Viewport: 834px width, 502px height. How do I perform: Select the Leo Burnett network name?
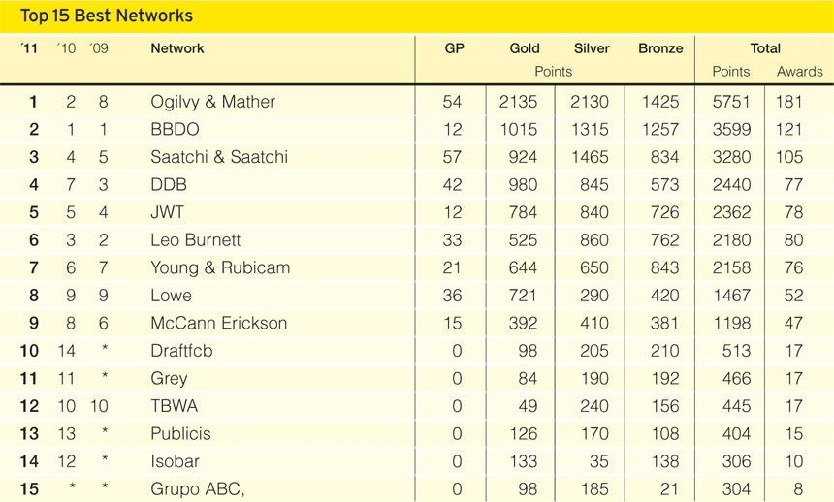196,239
